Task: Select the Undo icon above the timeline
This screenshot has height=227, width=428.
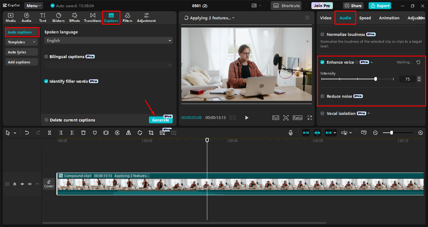Action: [x=27, y=132]
